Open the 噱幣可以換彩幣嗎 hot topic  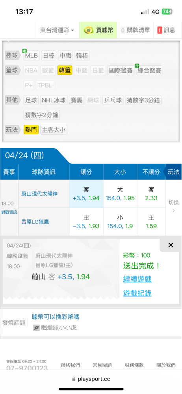(56, 317)
